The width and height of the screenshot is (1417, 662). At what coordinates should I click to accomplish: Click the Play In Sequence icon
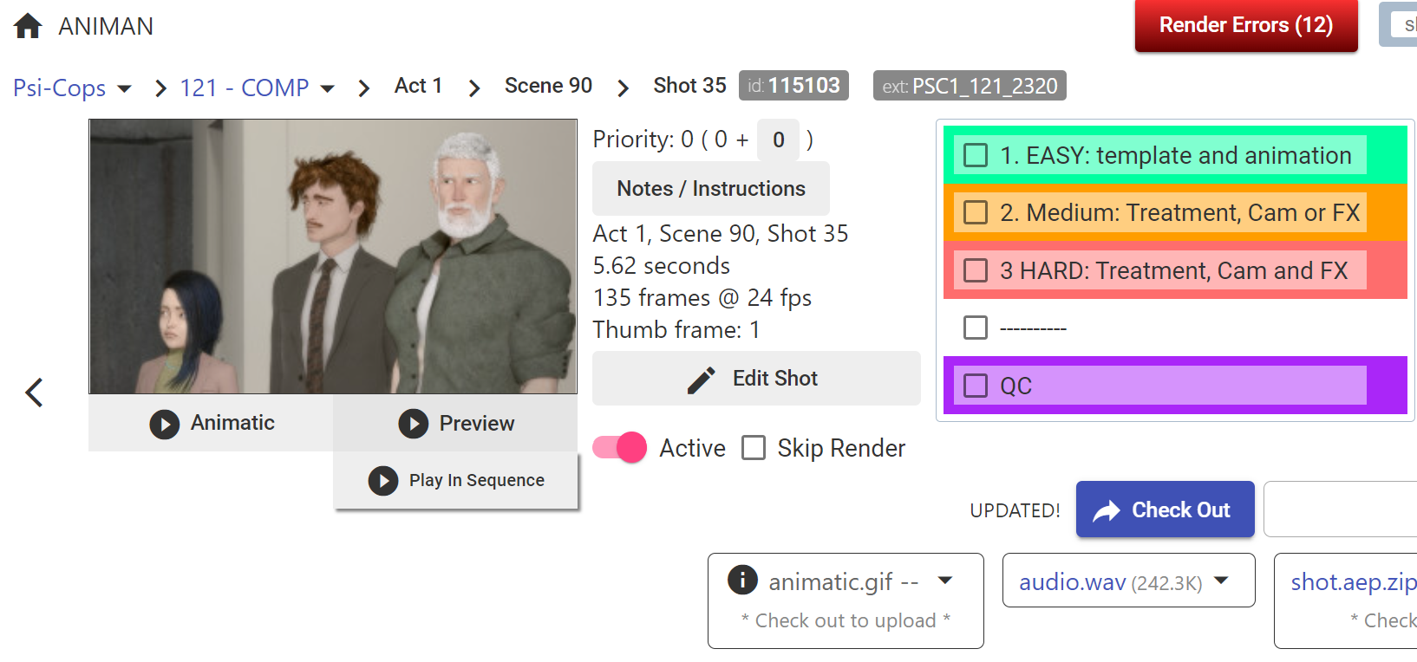click(x=383, y=481)
